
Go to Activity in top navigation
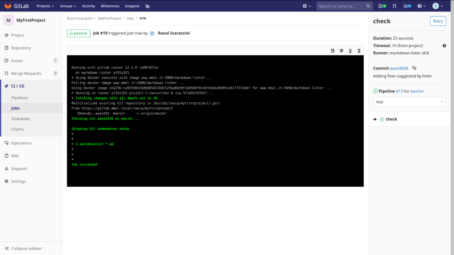(89, 6)
